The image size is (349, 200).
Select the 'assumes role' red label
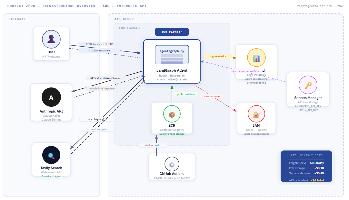(212, 96)
